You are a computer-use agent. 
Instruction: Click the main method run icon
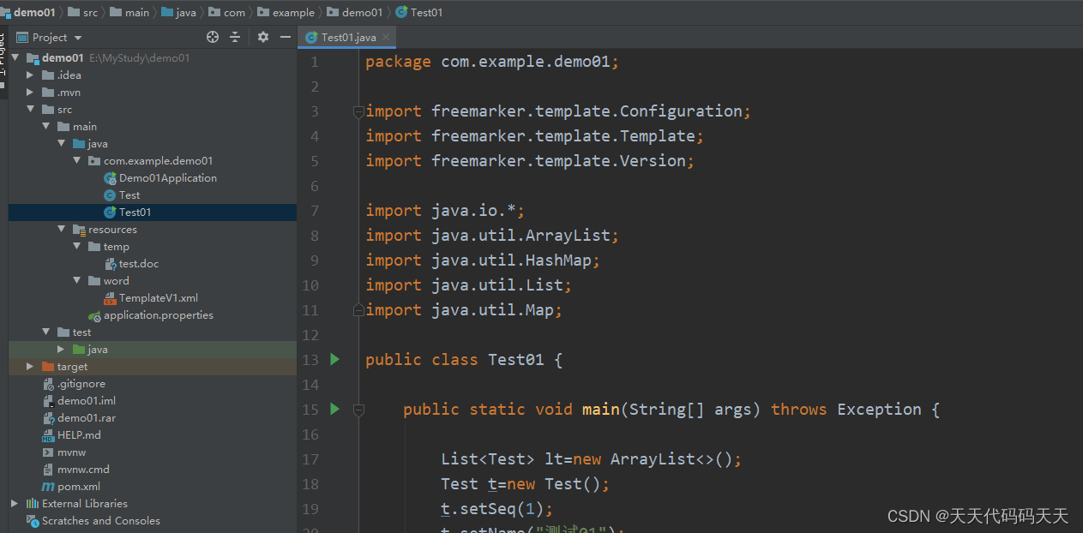(334, 409)
